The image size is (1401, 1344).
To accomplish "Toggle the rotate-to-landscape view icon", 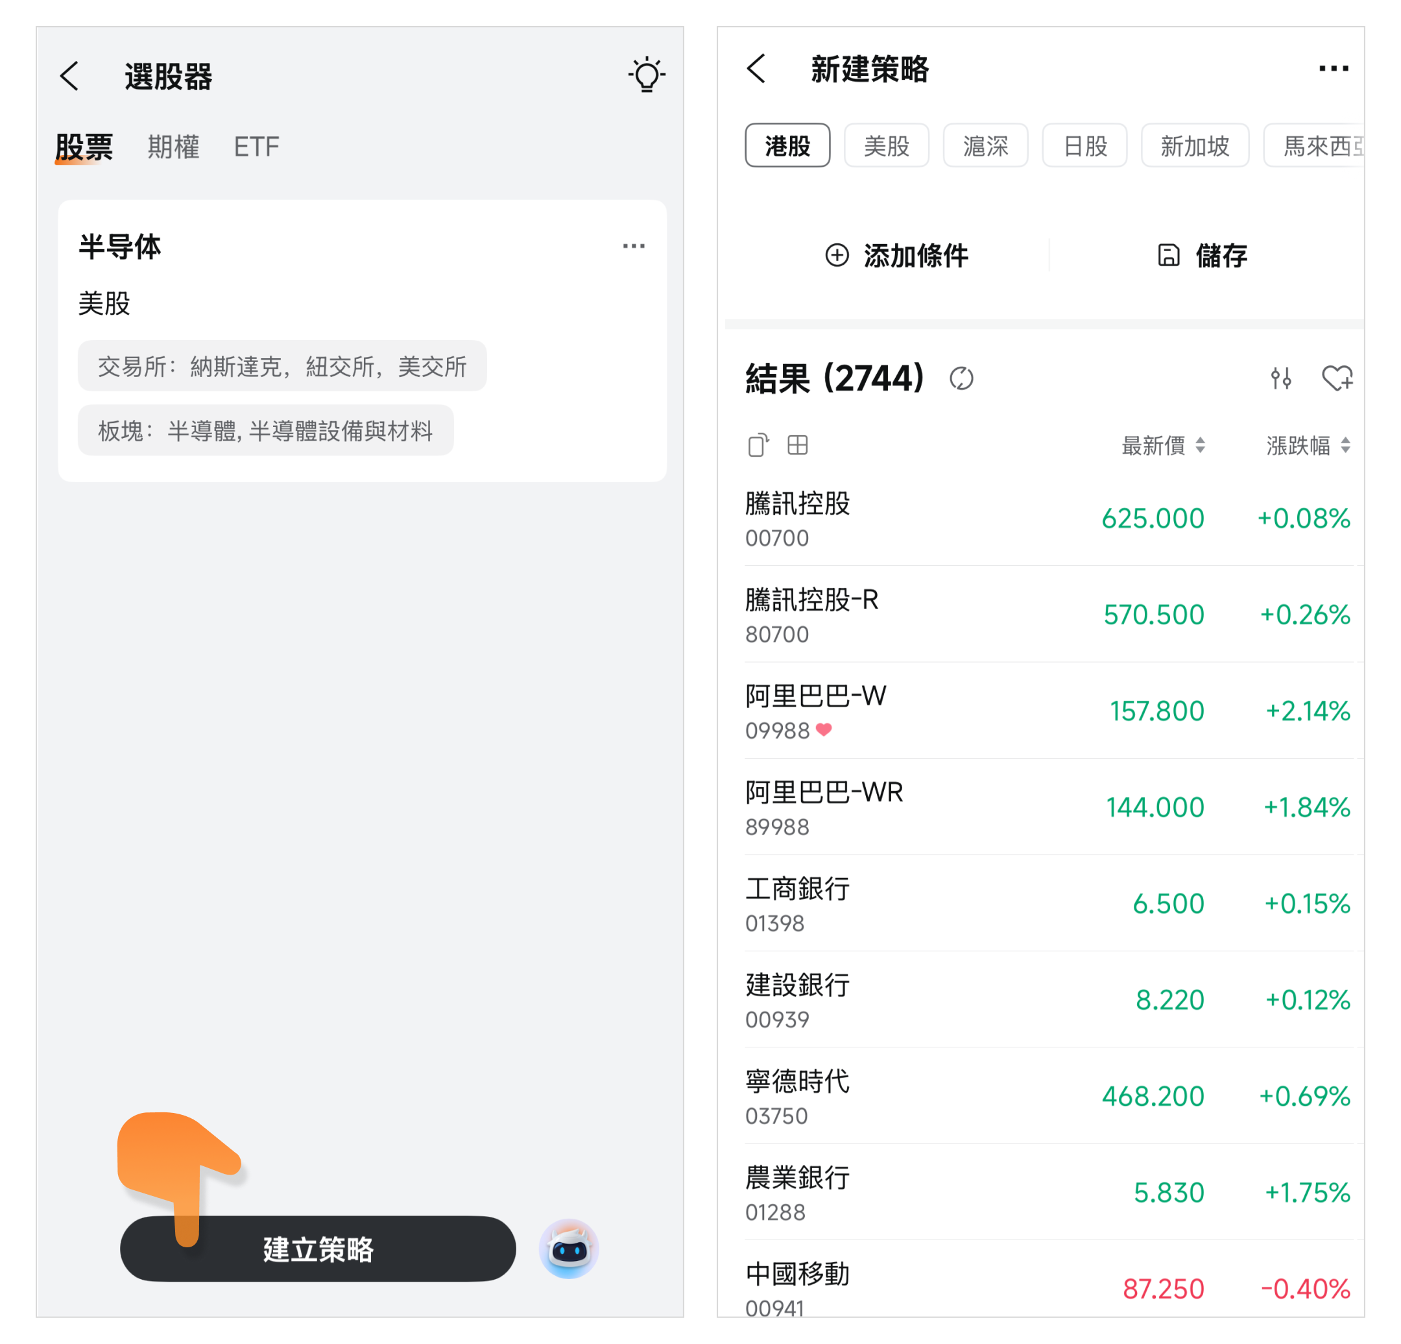I will [x=758, y=445].
